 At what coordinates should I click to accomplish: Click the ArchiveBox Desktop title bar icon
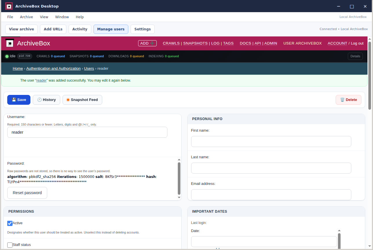tap(9, 6)
